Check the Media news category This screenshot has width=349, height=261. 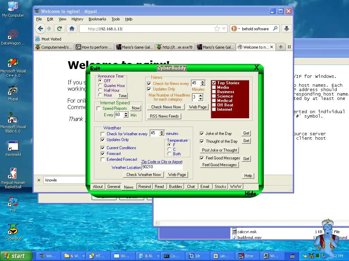pos(214,87)
